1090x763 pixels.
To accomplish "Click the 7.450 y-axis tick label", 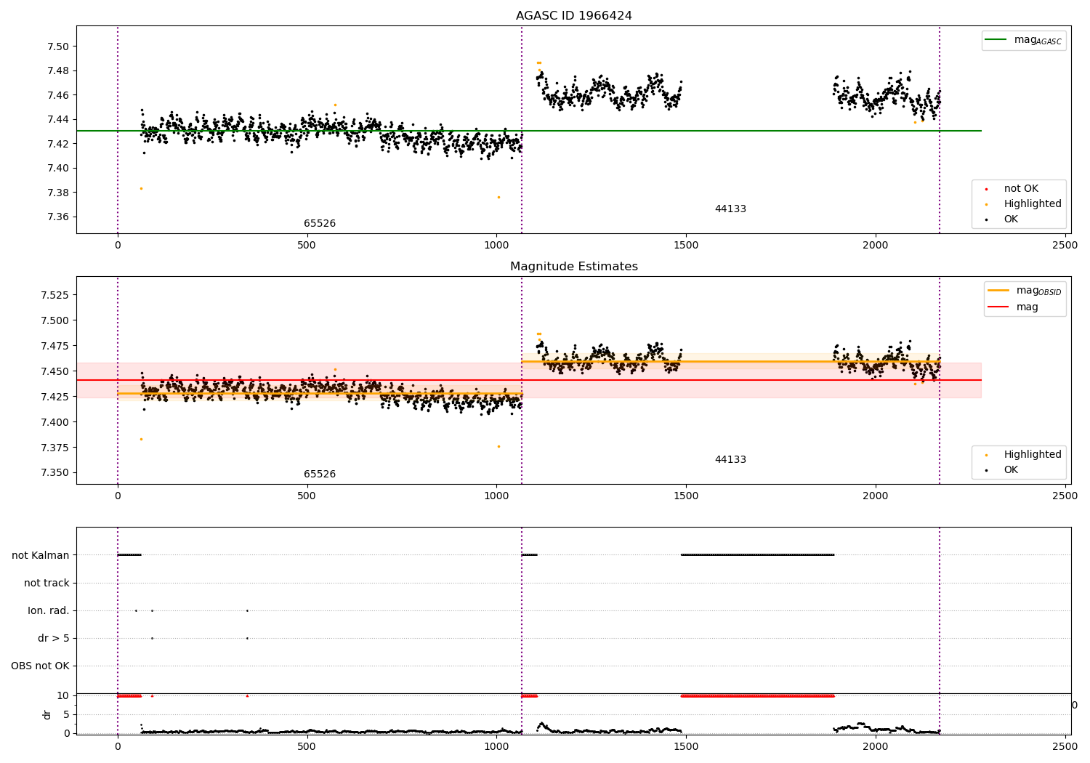I will pos(54,371).
